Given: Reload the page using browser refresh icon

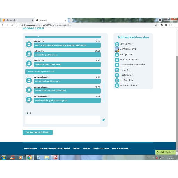Looking at the screenshot, I should [x=12, y=25].
